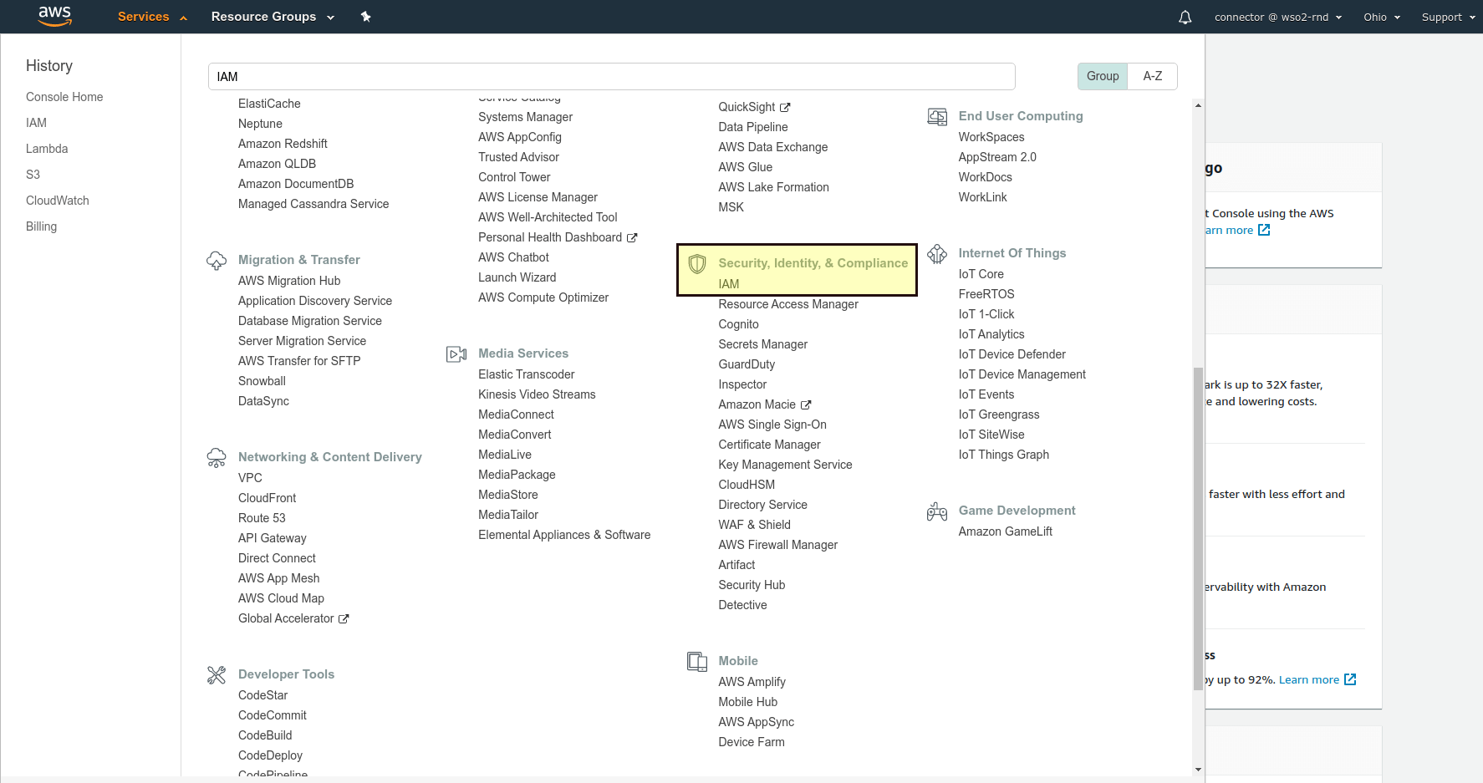The image size is (1483, 783).
Task: Click external link icon next to 92% Learn more
Action: pos(1350,679)
